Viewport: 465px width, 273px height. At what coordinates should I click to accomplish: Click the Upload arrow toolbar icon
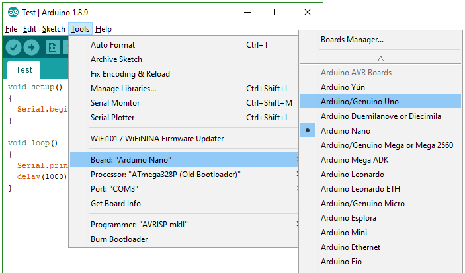click(32, 48)
